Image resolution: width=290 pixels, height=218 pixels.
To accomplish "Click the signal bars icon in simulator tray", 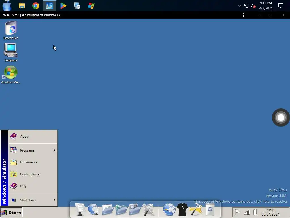I will (x=247, y=212).
